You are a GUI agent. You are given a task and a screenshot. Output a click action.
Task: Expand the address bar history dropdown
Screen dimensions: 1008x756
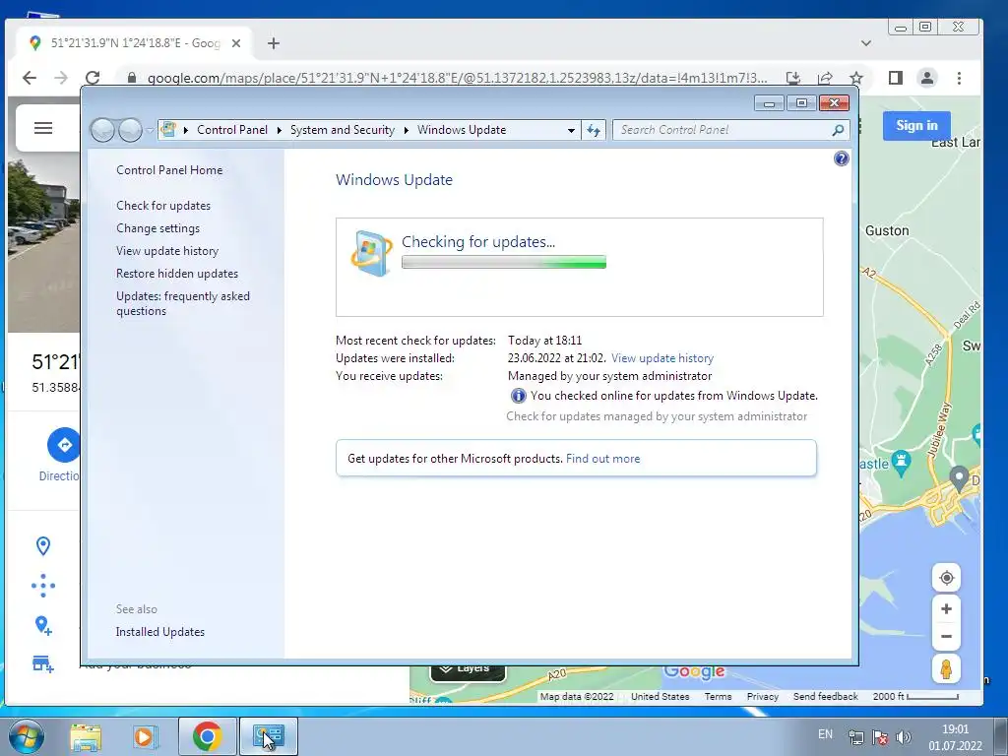(571, 131)
